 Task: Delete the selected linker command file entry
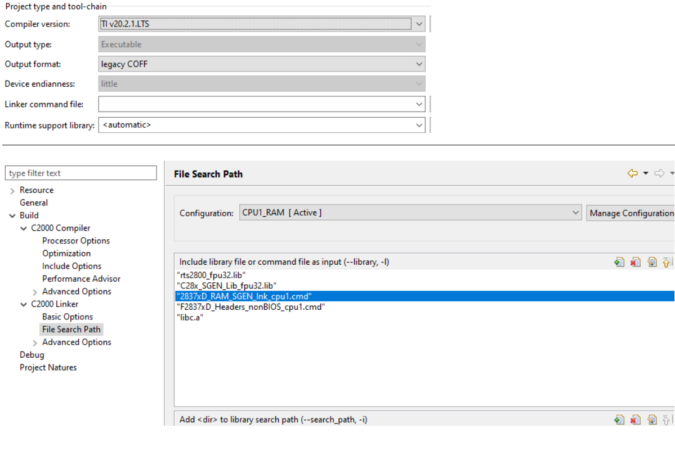(x=635, y=262)
